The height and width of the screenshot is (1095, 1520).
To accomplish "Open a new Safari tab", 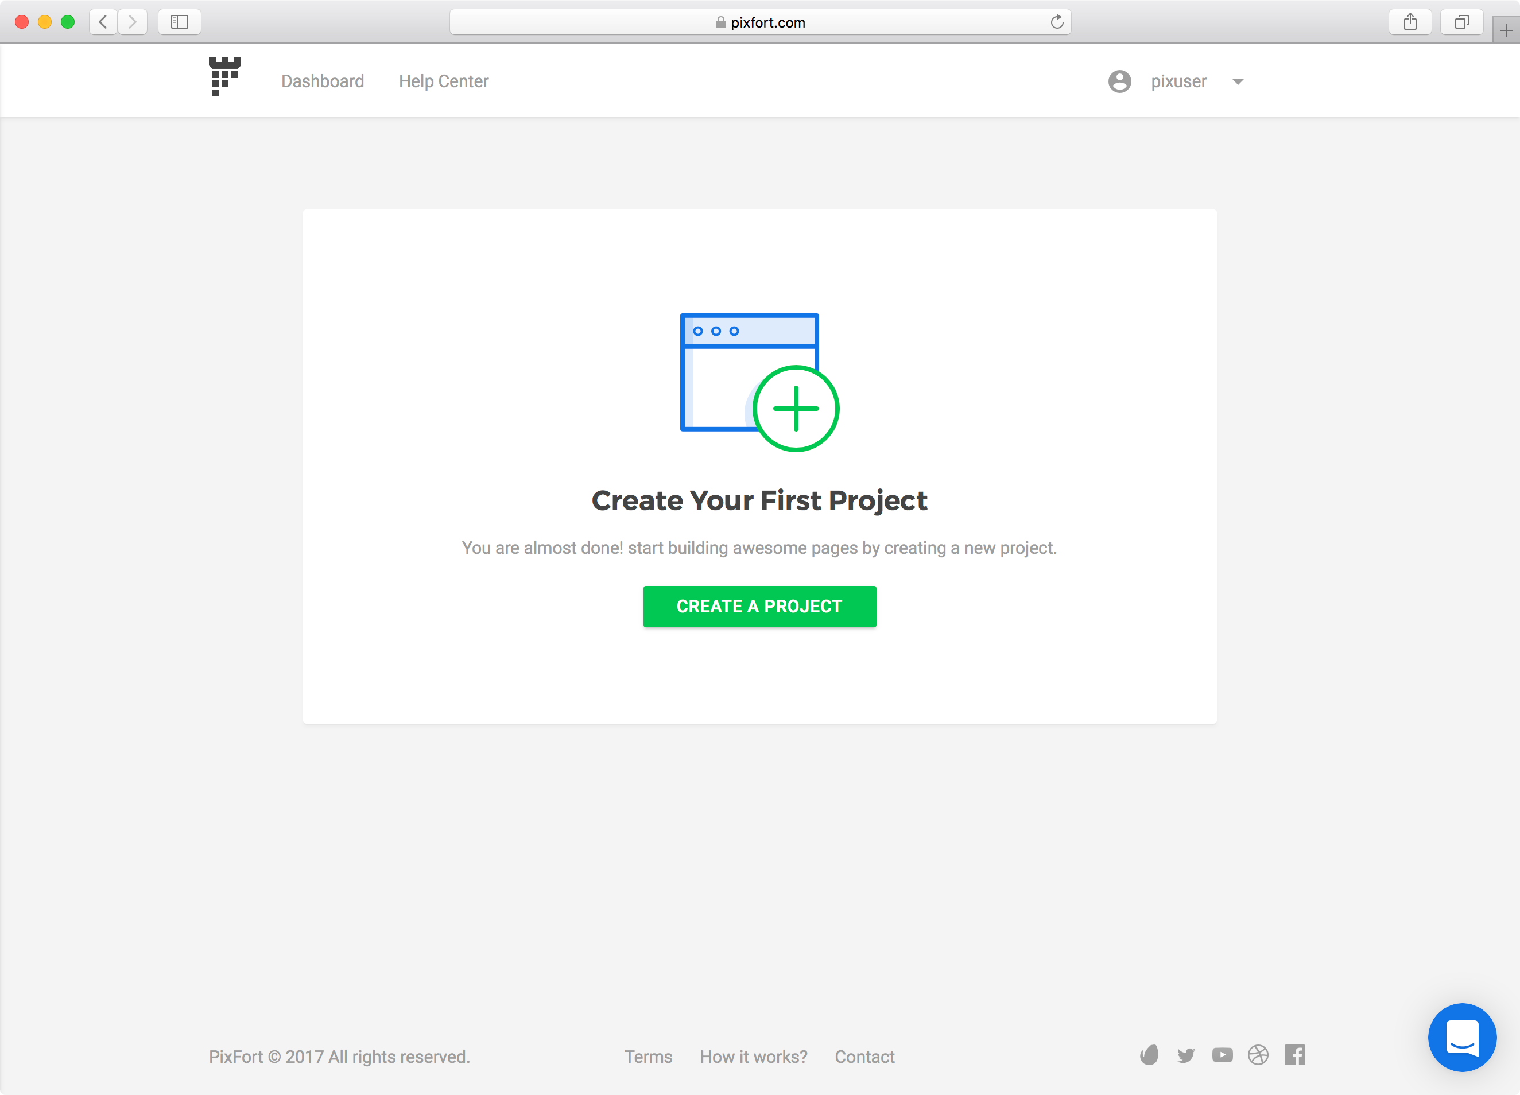I will tap(1506, 30).
